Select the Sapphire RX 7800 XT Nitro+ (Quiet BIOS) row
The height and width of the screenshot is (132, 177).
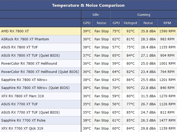(x=89, y=88)
